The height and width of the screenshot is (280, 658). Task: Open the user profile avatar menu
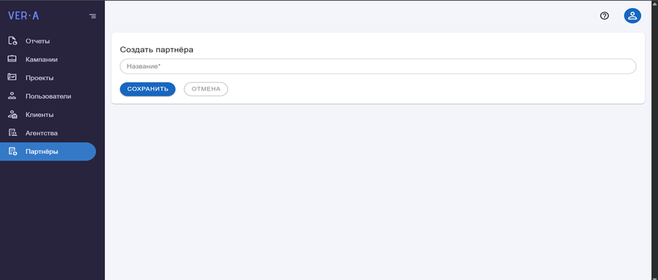[632, 16]
